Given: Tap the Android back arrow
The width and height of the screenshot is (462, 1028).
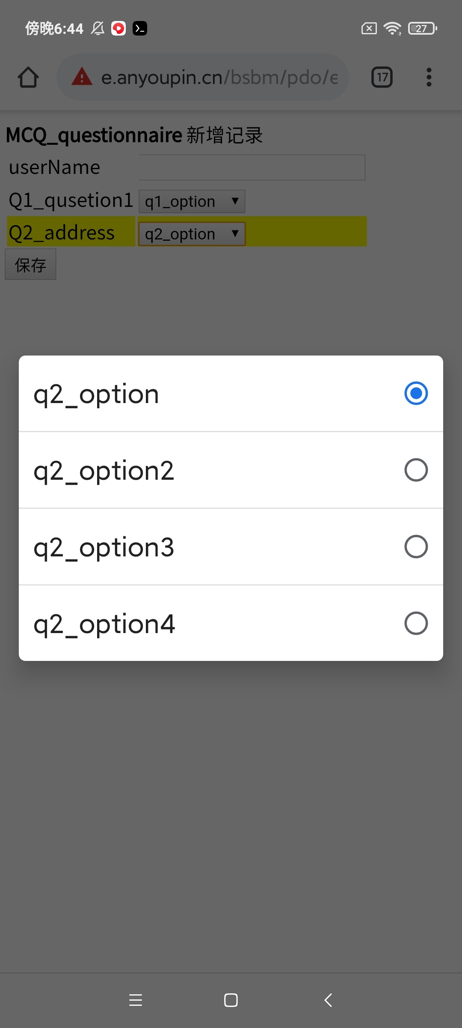Looking at the screenshot, I should [x=328, y=1000].
